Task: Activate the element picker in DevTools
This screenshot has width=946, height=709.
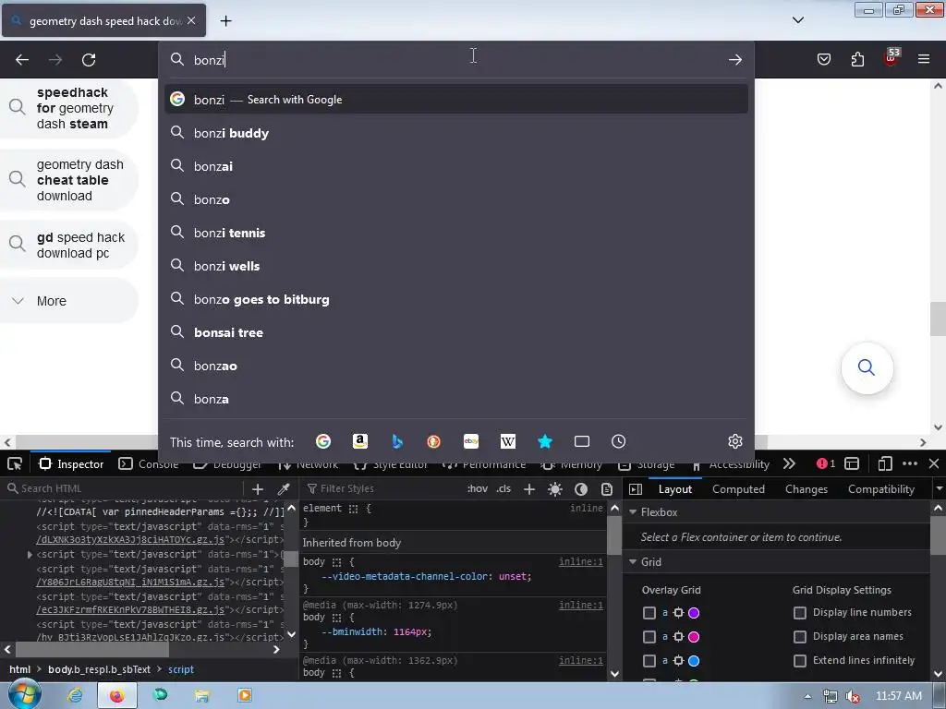Action: (15, 463)
